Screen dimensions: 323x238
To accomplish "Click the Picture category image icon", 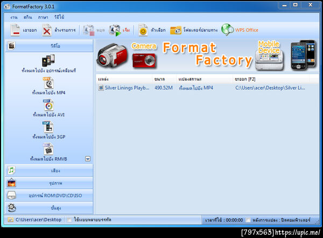I will (11, 183).
